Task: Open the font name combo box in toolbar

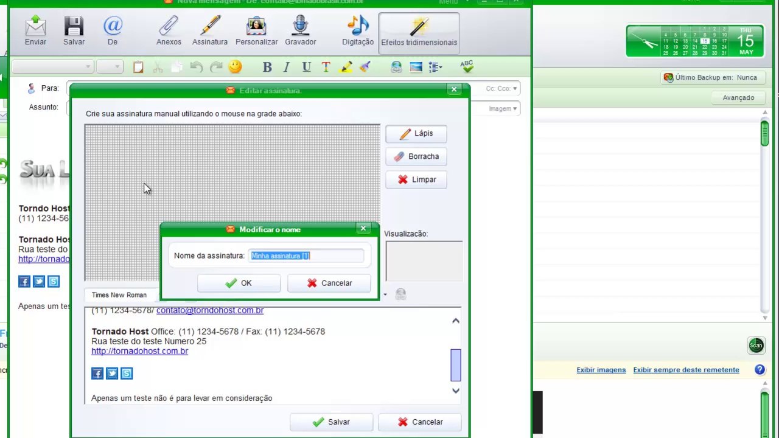Action: pyautogui.click(x=52, y=66)
